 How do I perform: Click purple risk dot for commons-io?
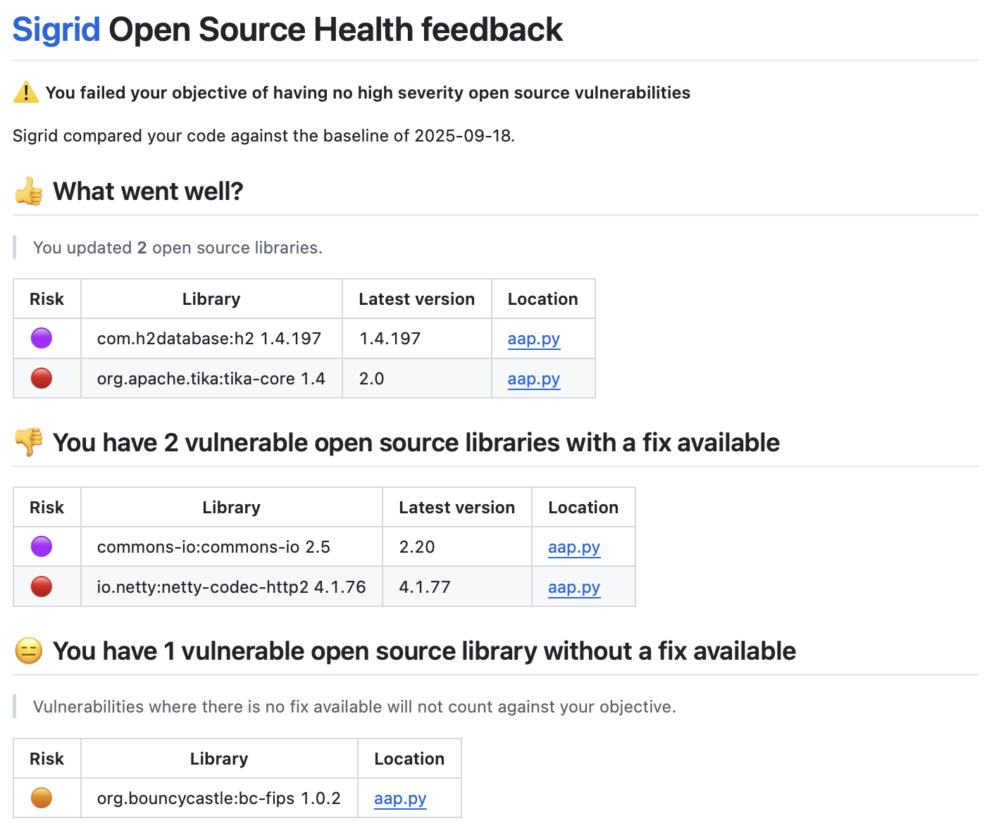pos(42,547)
